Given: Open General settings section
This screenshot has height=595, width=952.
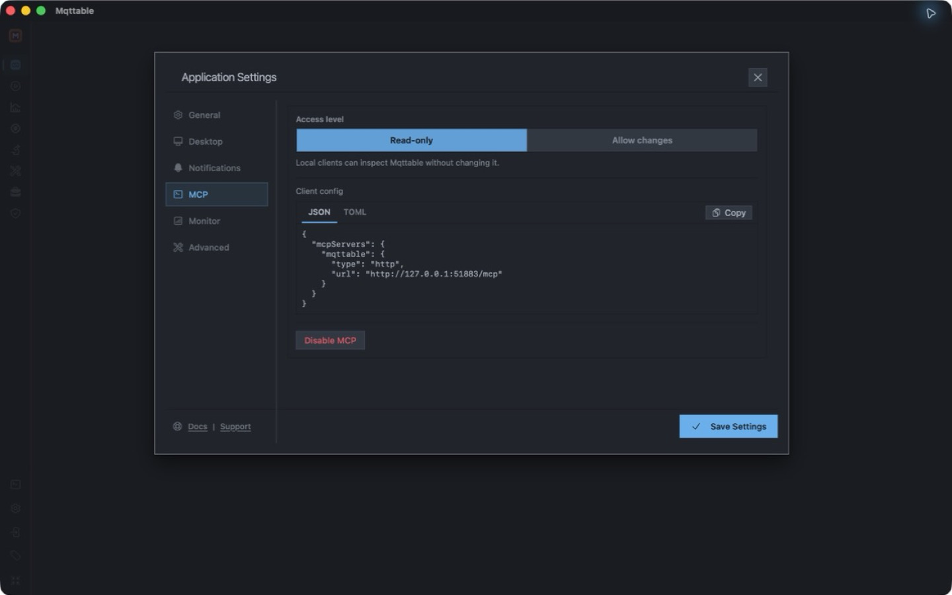Looking at the screenshot, I should tap(216, 115).
